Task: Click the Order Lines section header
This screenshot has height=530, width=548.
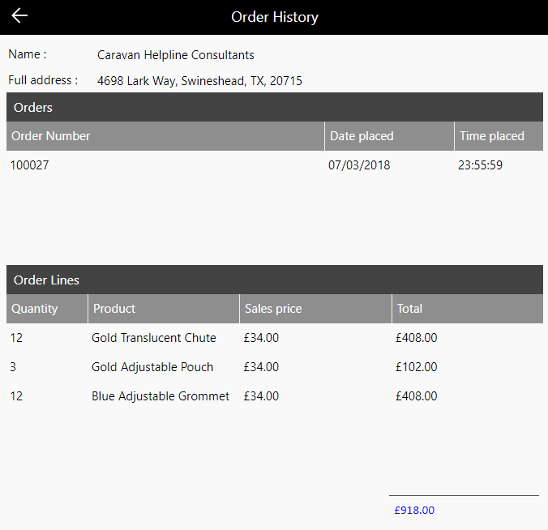Action: click(x=275, y=280)
